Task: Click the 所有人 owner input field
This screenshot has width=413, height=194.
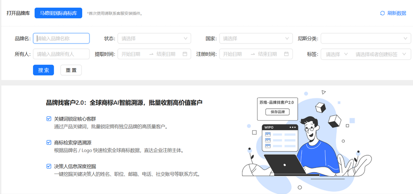Action: 61,54
